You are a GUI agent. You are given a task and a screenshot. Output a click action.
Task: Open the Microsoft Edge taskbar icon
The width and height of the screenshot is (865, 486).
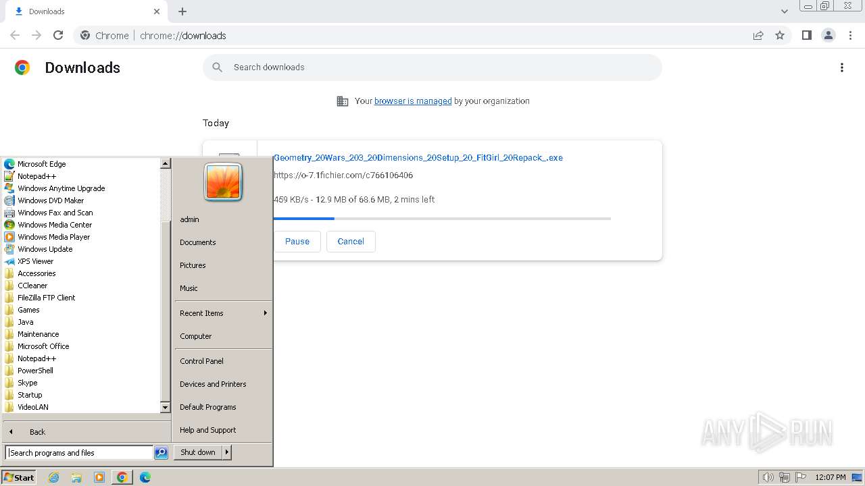145,477
